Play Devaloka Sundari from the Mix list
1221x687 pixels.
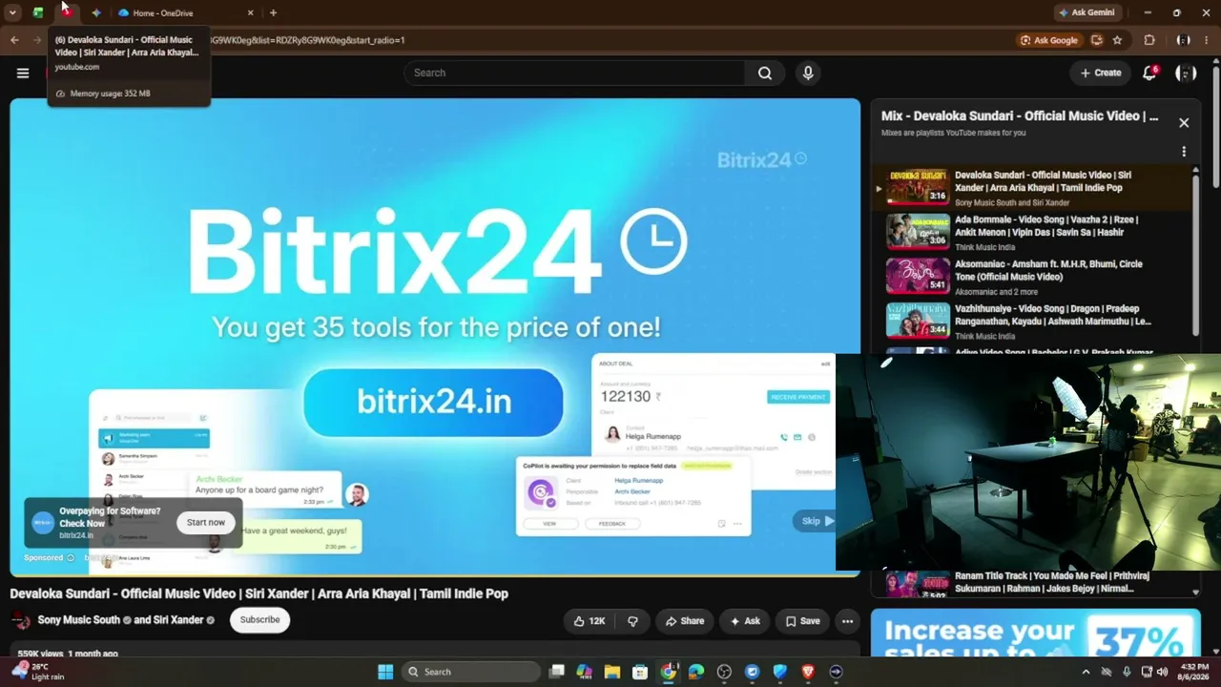coord(1033,187)
